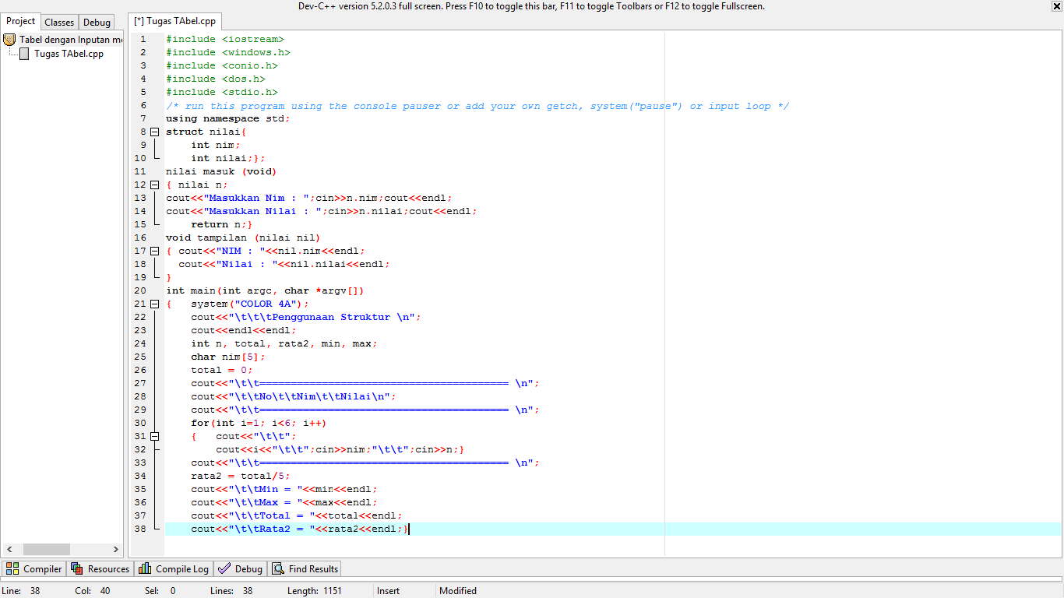Click the Min output line 35
Image resolution: width=1064 pixels, height=598 pixels.
pos(284,489)
